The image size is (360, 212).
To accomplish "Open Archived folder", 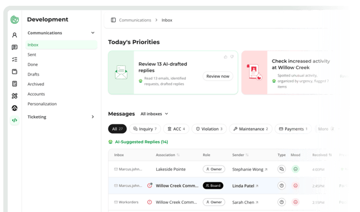I will pos(36,84).
